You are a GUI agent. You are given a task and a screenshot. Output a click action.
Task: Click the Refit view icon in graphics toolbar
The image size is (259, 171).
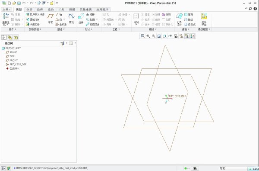[143, 36]
